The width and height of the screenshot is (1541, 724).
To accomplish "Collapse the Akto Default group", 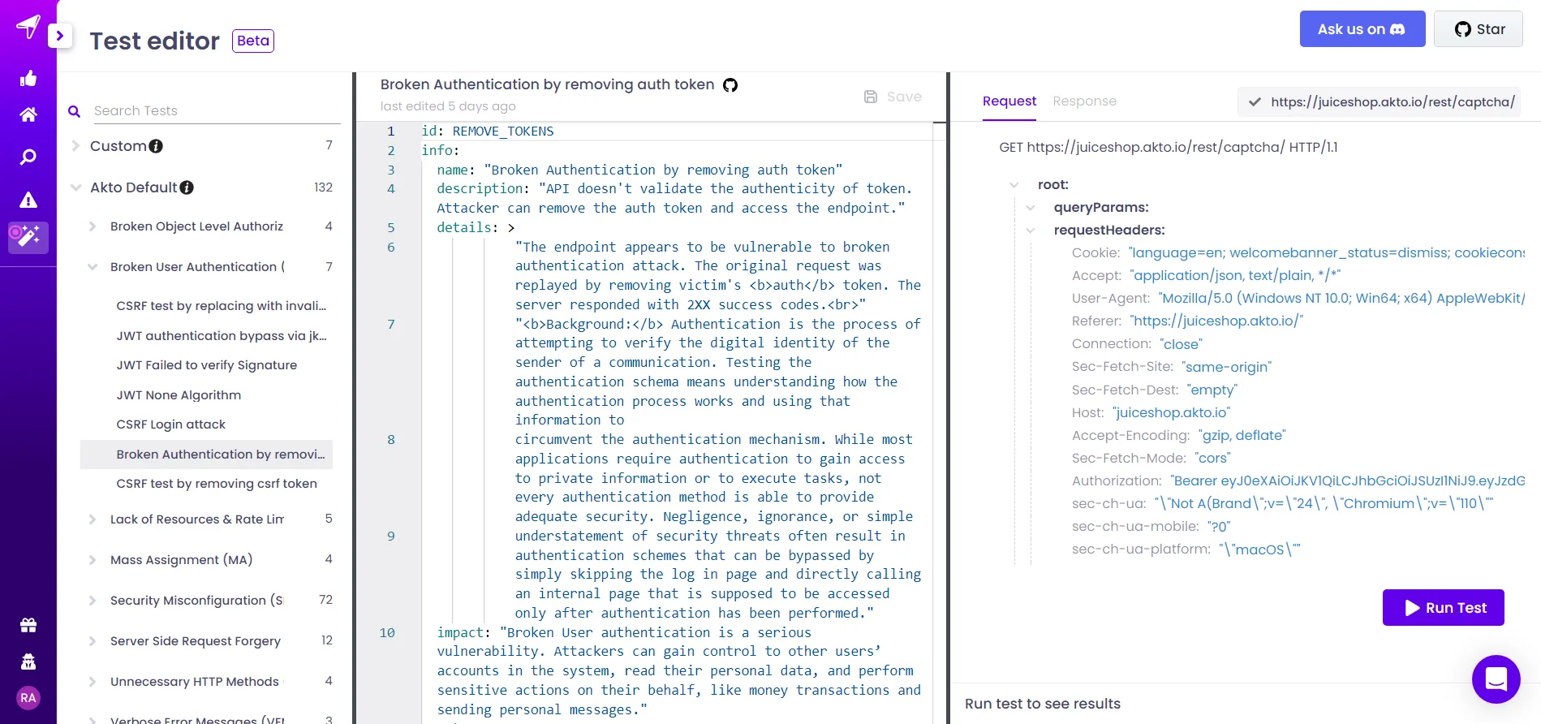I will 75,187.
